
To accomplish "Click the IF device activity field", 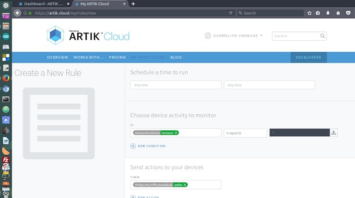I will point(176,133).
